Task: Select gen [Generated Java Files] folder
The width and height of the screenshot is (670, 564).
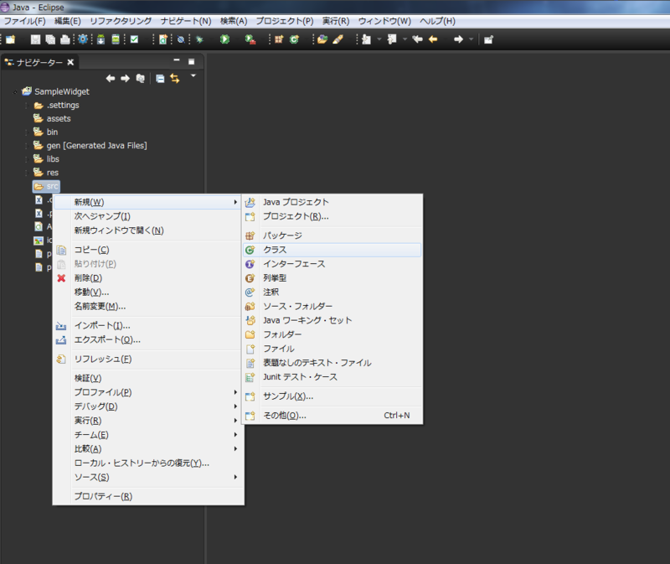Action: click(x=90, y=145)
